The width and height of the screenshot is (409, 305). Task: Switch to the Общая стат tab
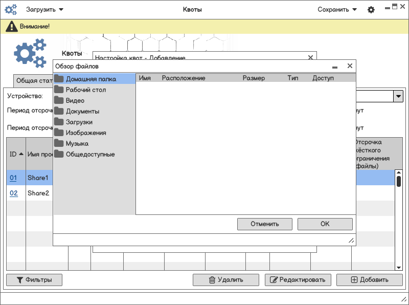[x=33, y=80]
